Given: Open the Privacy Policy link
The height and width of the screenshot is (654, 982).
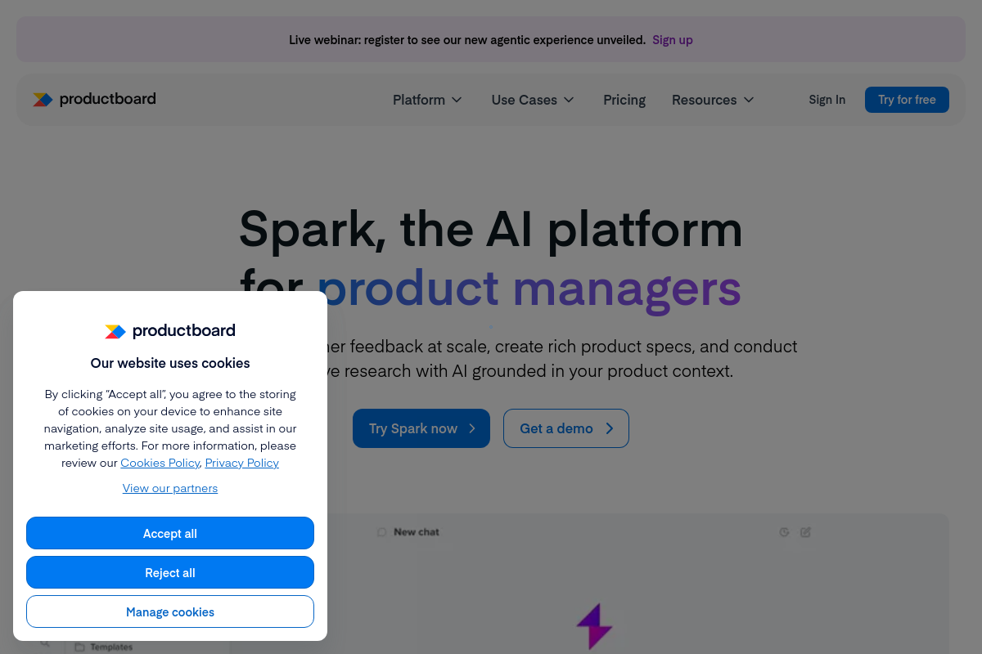Looking at the screenshot, I should click(242, 463).
